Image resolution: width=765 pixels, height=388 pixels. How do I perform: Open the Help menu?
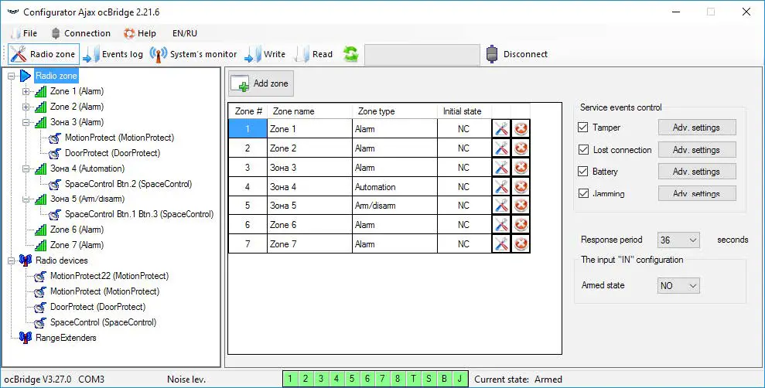click(x=140, y=33)
